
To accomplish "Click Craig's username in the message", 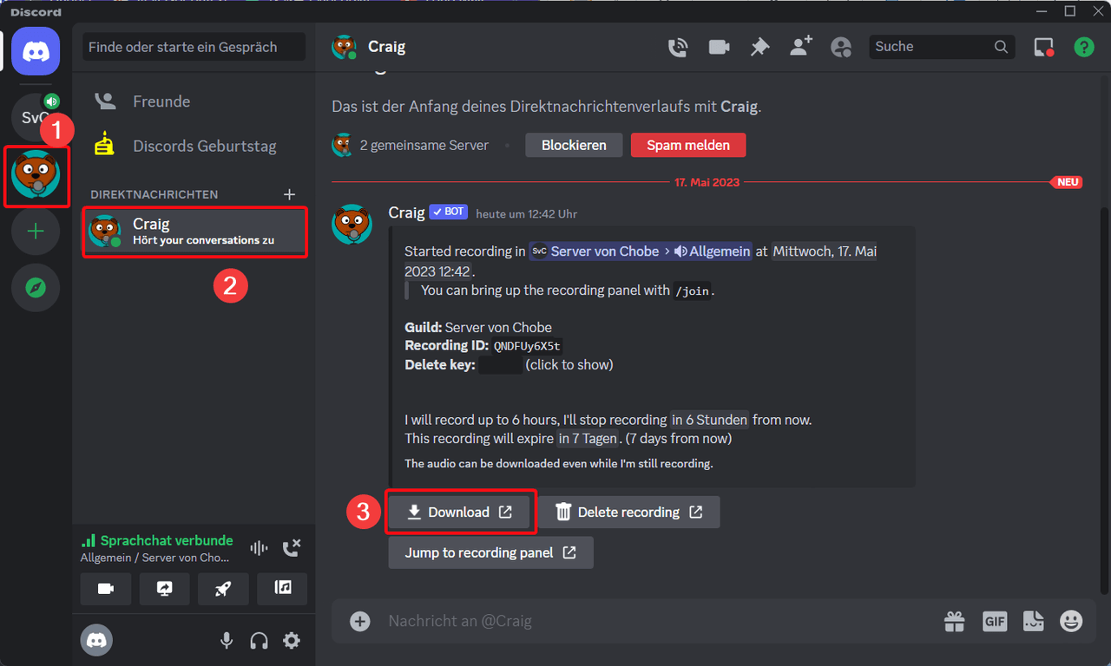I will coord(406,212).
